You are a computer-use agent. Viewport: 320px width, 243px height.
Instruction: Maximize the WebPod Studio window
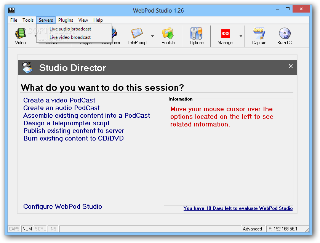point(288,9)
